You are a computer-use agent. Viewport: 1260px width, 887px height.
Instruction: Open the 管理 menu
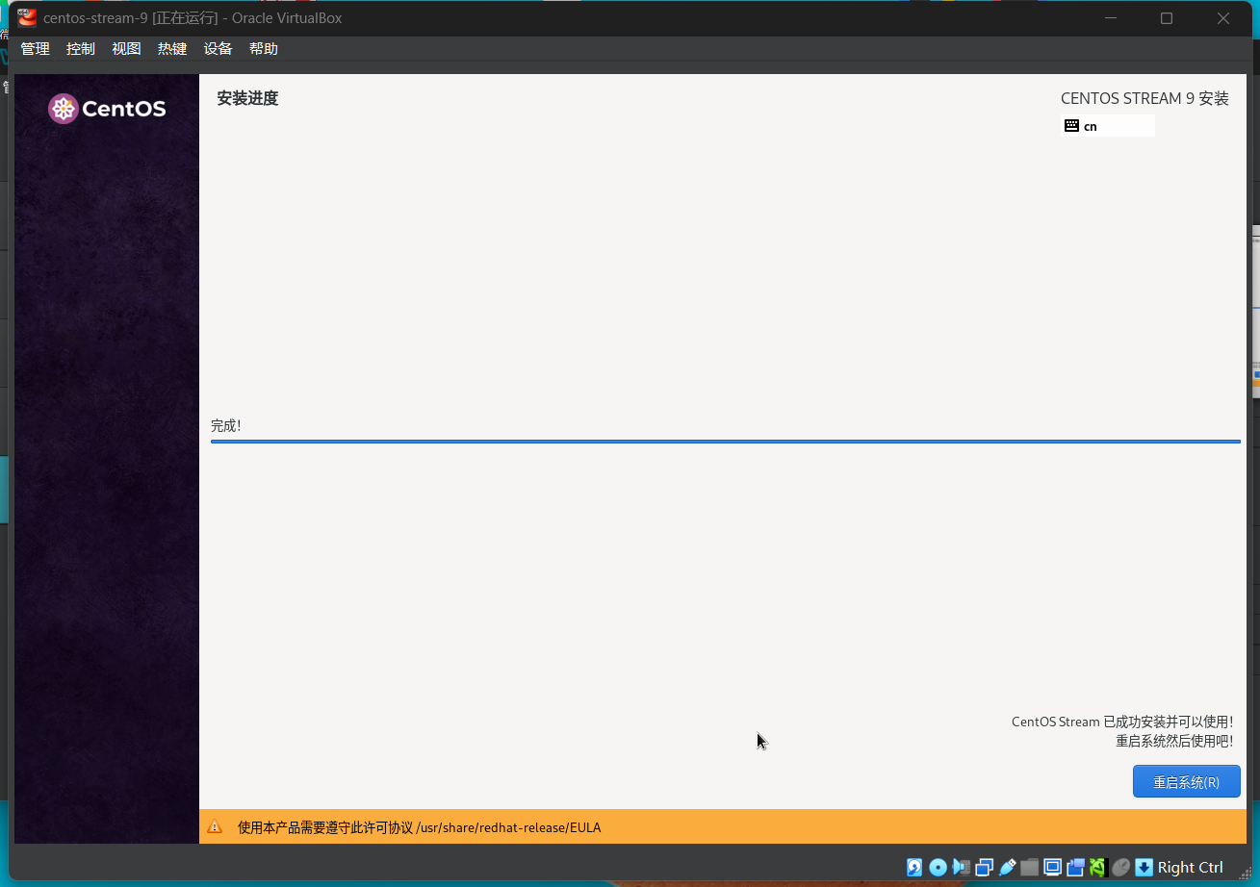click(35, 49)
